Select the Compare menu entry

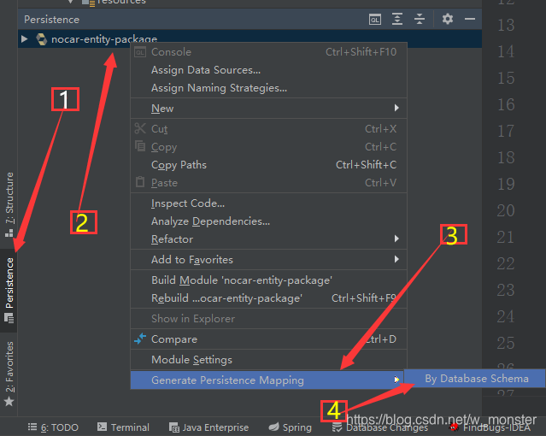point(268,339)
